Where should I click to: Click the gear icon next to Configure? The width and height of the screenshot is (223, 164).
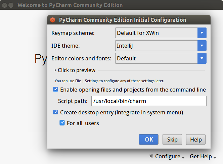(151, 156)
